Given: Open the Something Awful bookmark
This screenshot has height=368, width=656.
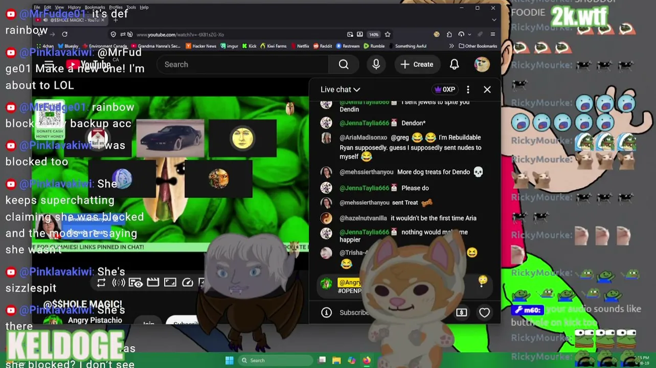Looking at the screenshot, I should pyautogui.click(x=408, y=46).
